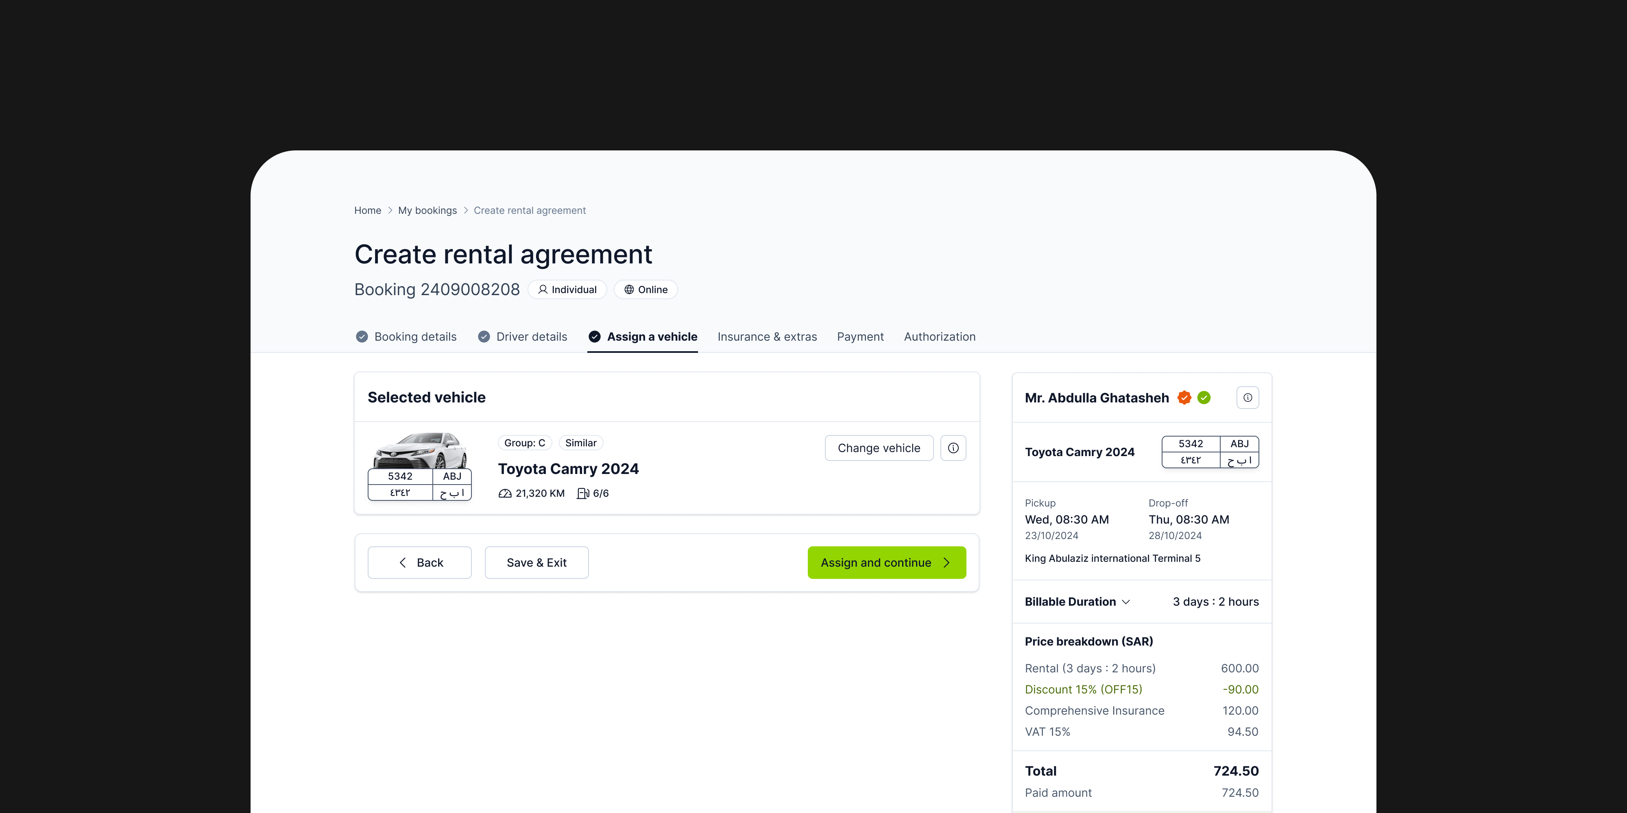Expand the Billable Duration chevron
Image resolution: width=1627 pixels, height=813 pixels.
click(1125, 602)
